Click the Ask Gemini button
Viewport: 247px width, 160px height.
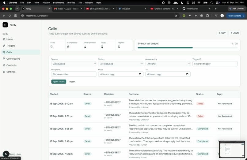237,9
